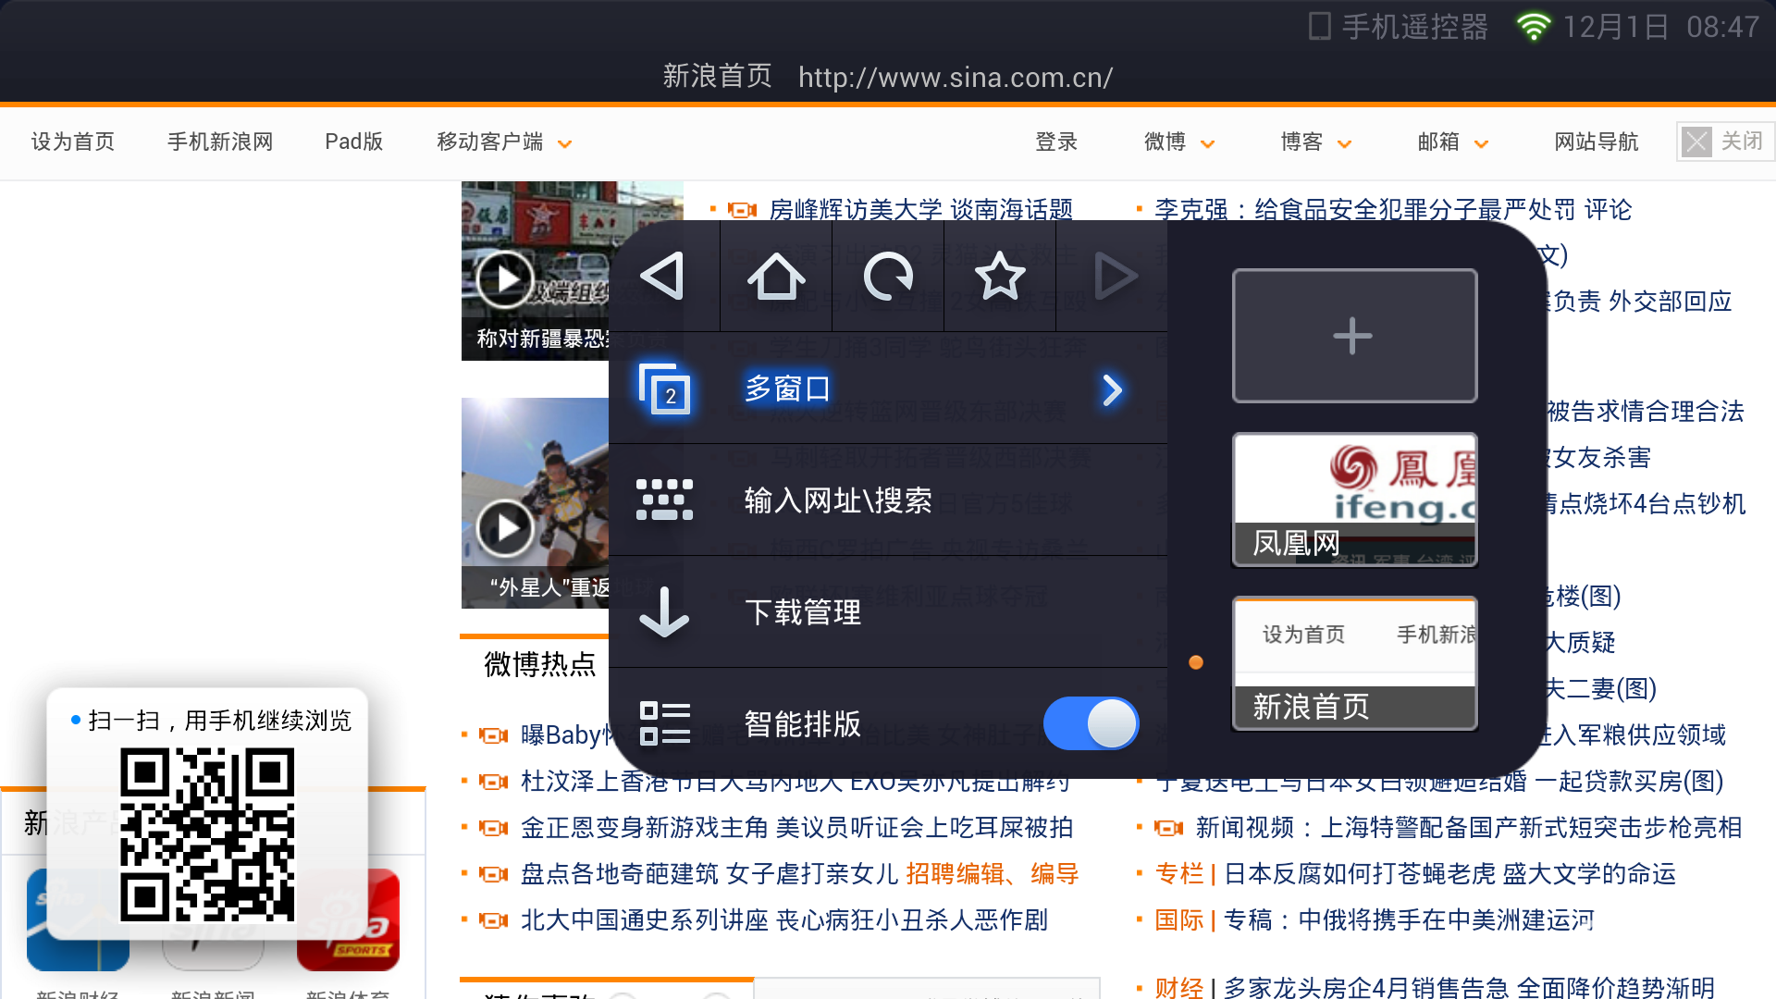Expand the 移动客户端 dropdown
This screenshot has width=1776, height=999.
[504, 142]
